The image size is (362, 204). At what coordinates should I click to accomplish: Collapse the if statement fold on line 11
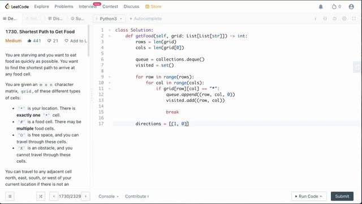click(109, 88)
